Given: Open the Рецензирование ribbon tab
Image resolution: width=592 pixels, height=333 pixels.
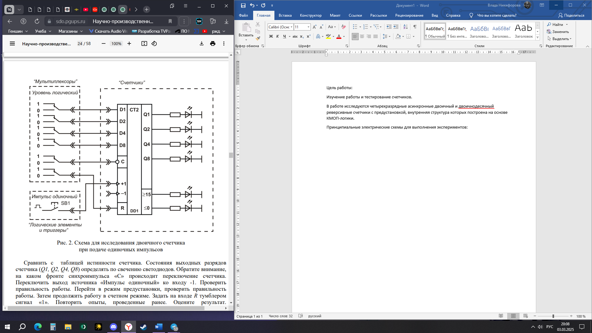Looking at the screenshot, I should [409, 15].
